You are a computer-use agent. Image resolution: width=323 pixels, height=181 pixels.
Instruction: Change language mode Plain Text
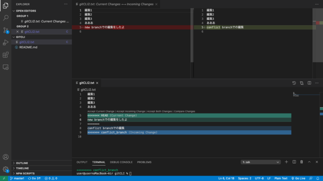(281, 178)
